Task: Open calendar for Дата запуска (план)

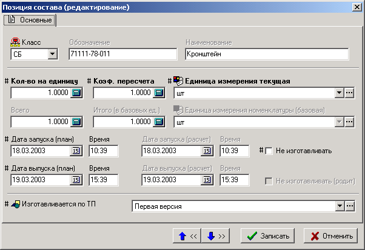Action: [76, 151]
